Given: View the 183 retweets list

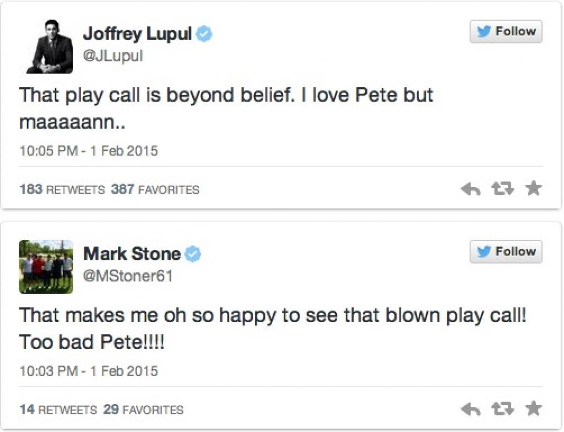Looking at the screenshot, I should [62, 190].
